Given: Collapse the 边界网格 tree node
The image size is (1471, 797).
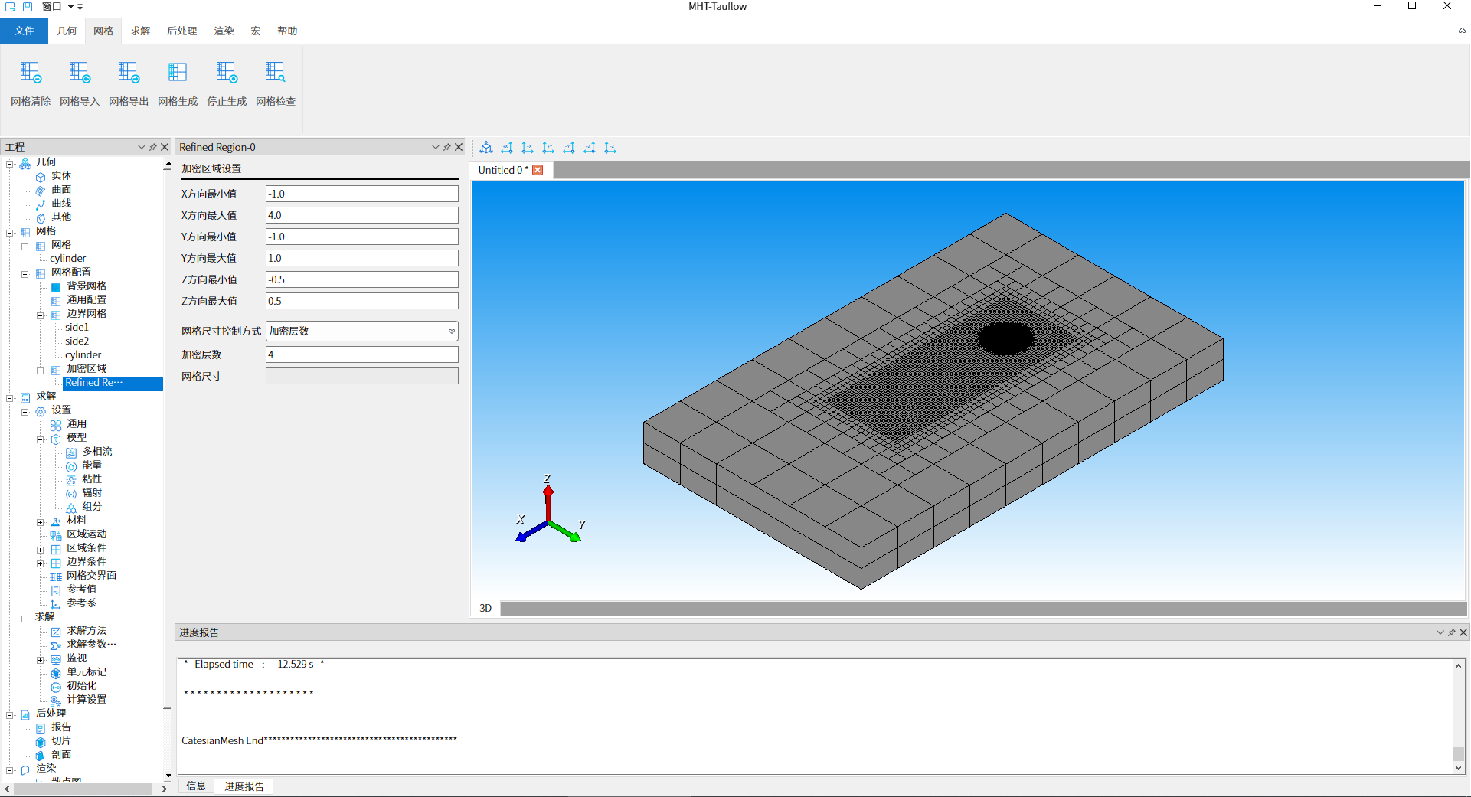Looking at the screenshot, I should tap(41, 315).
